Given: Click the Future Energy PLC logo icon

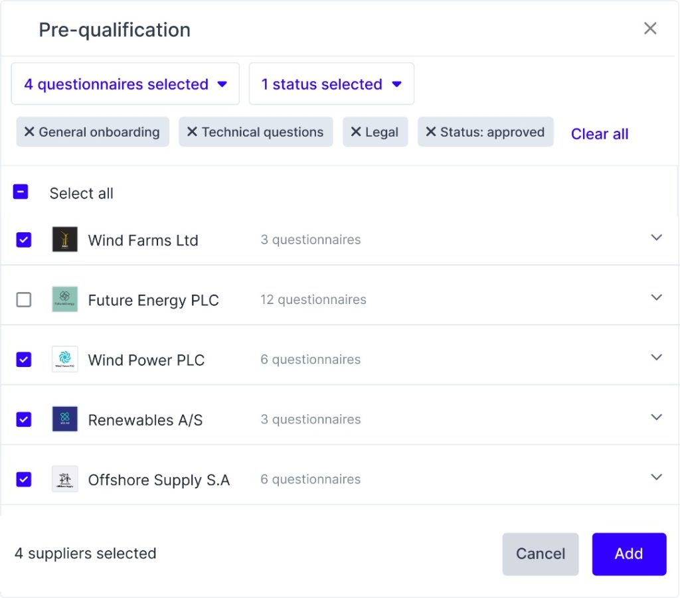Looking at the screenshot, I should [65, 299].
